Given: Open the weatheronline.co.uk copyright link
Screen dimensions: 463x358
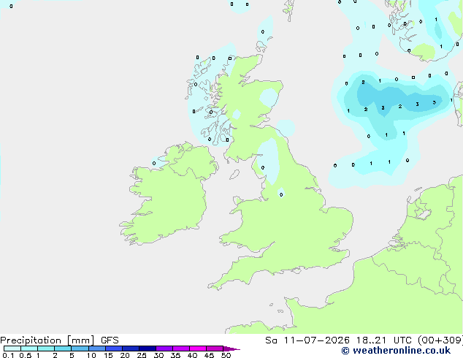Looking at the screenshot, I should (x=396, y=351).
